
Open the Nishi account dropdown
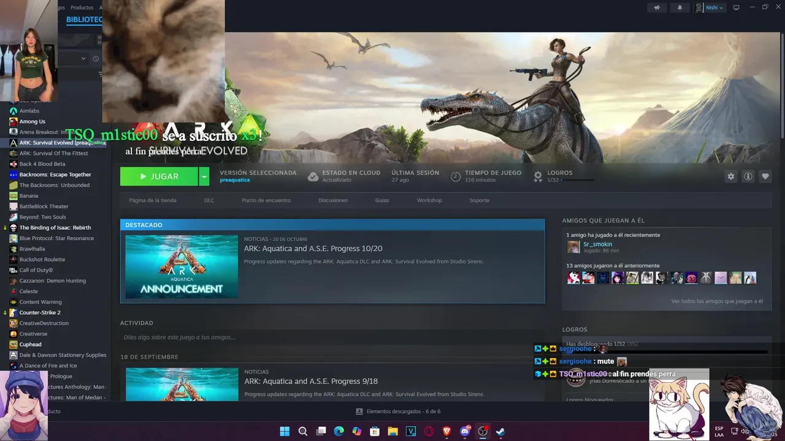click(710, 7)
